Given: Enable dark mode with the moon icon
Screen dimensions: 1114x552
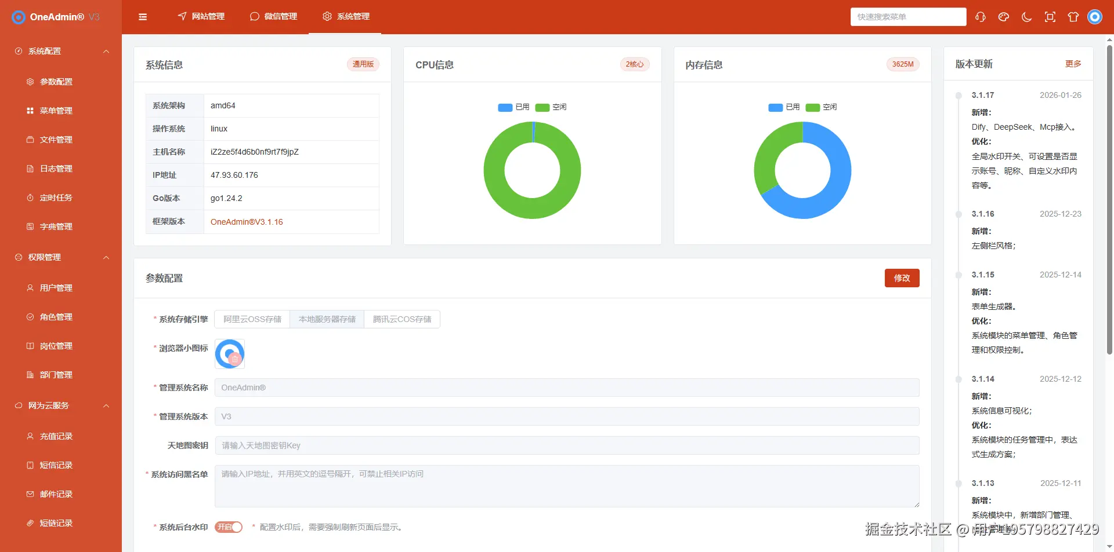Looking at the screenshot, I should [1026, 17].
